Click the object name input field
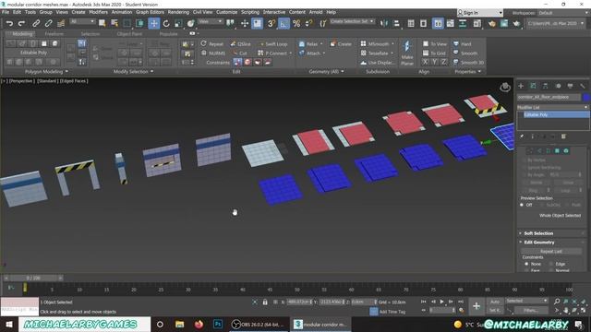 point(549,97)
